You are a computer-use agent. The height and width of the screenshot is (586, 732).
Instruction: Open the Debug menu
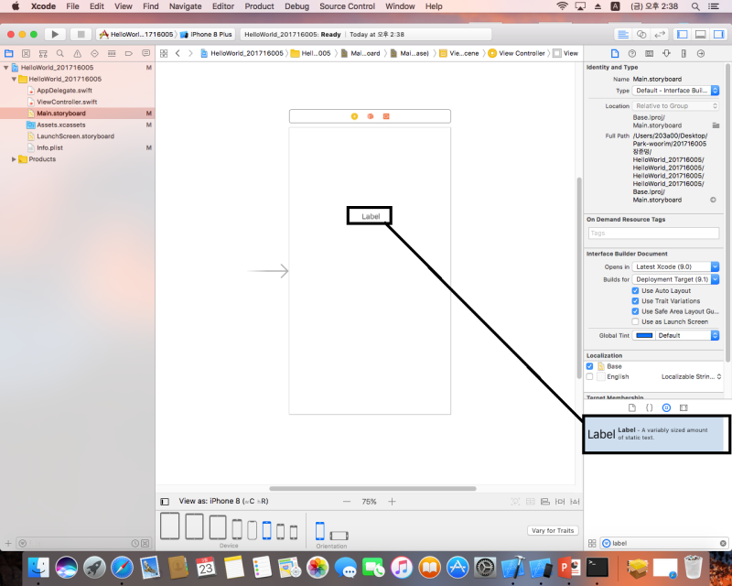point(296,6)
